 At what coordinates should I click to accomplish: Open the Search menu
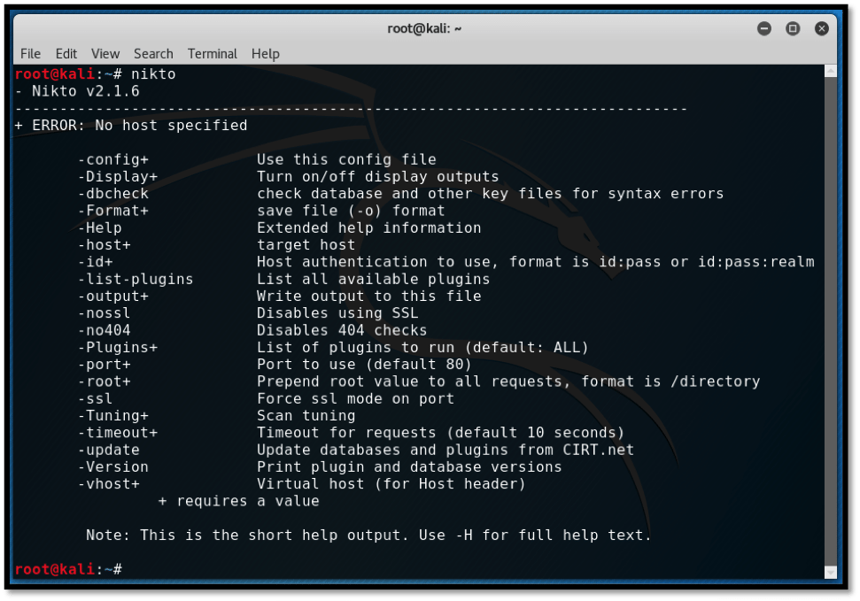tap(153, 54)
